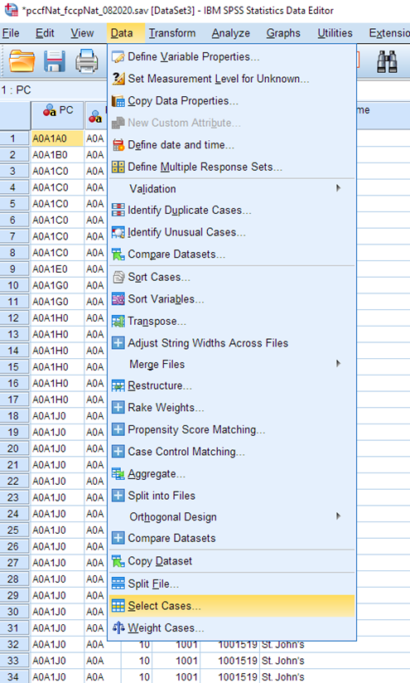Click the Copy Data Properties icon
410x683 pixels.
click(118, 101)
